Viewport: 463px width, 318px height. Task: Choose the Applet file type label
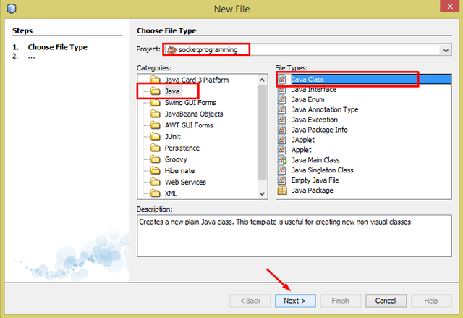coord(302,150)
